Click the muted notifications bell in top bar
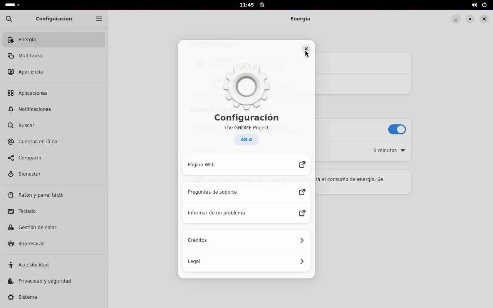Image resolution: width=493 pixels, height=308 pixels. (262, 5)
